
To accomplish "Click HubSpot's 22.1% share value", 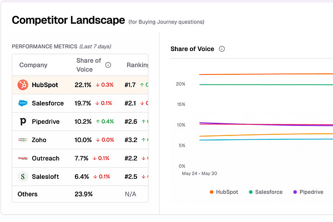I will click(x=83, y=85).
